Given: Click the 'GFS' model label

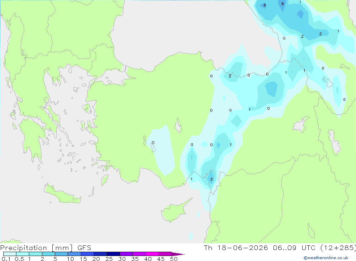Looking at the screenshot, I should coord(84,248).
